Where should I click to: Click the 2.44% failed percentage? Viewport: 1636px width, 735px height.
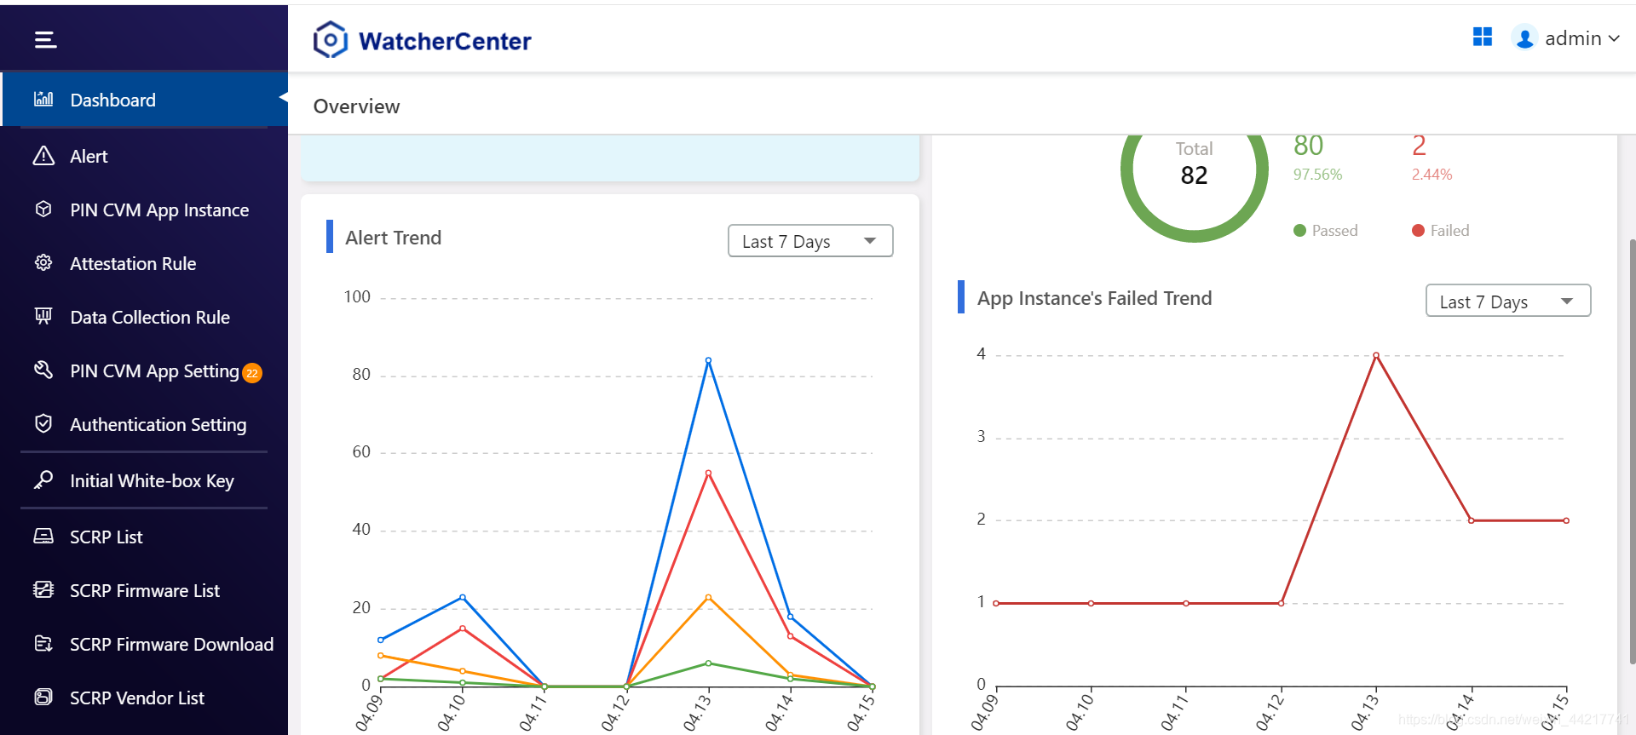1431,174
